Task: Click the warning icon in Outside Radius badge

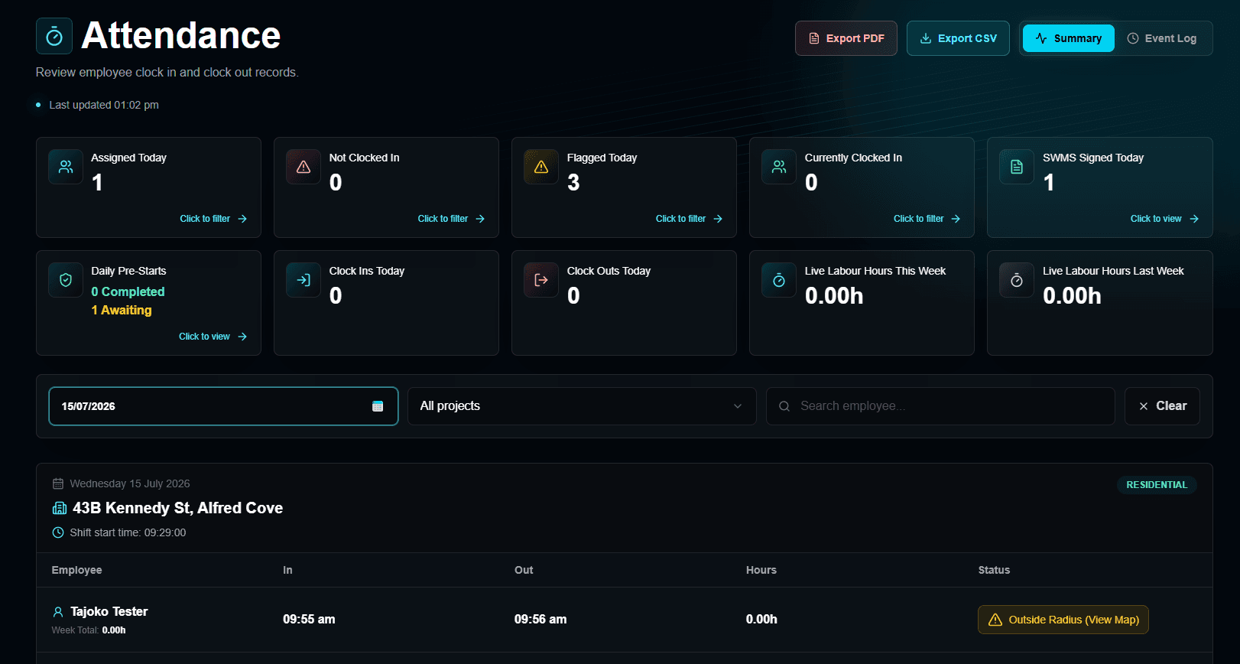Action: [x=995, y=620]
